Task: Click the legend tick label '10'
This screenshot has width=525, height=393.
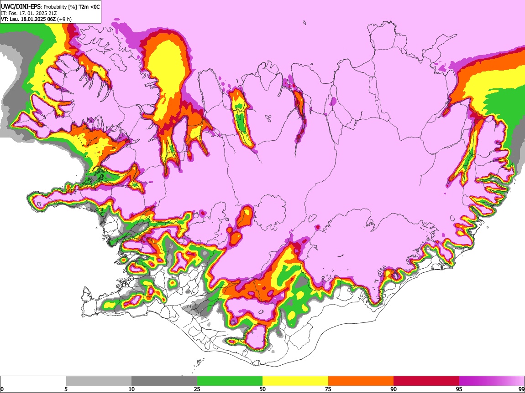Action: (x=131, y=389)
